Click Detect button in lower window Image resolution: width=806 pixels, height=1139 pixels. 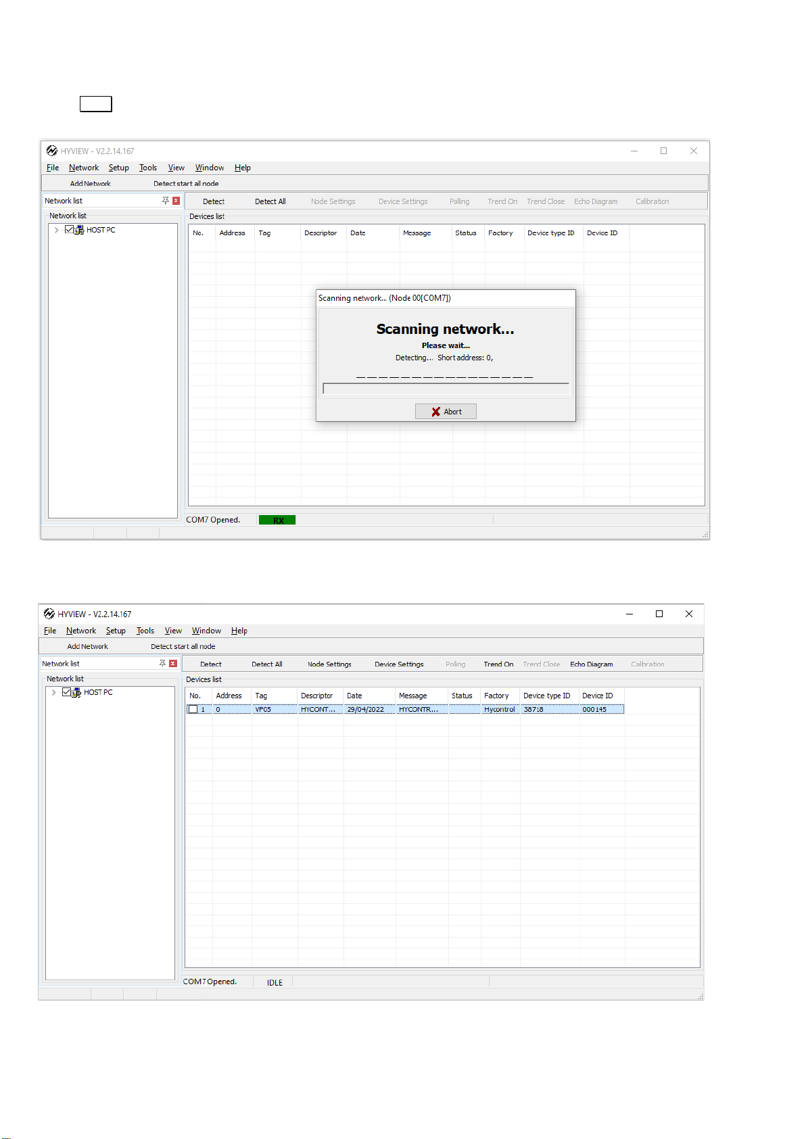[211, 664]
